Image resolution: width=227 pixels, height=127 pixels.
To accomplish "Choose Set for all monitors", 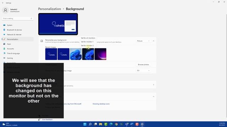I will tap(88, 38).
